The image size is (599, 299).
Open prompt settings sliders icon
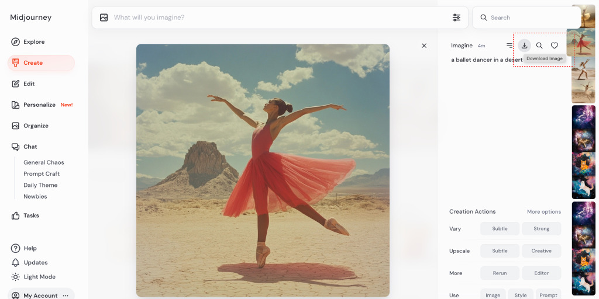click(x=456, y=18)
